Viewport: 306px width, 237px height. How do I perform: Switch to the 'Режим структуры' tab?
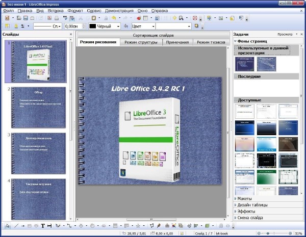click(141, 42)
